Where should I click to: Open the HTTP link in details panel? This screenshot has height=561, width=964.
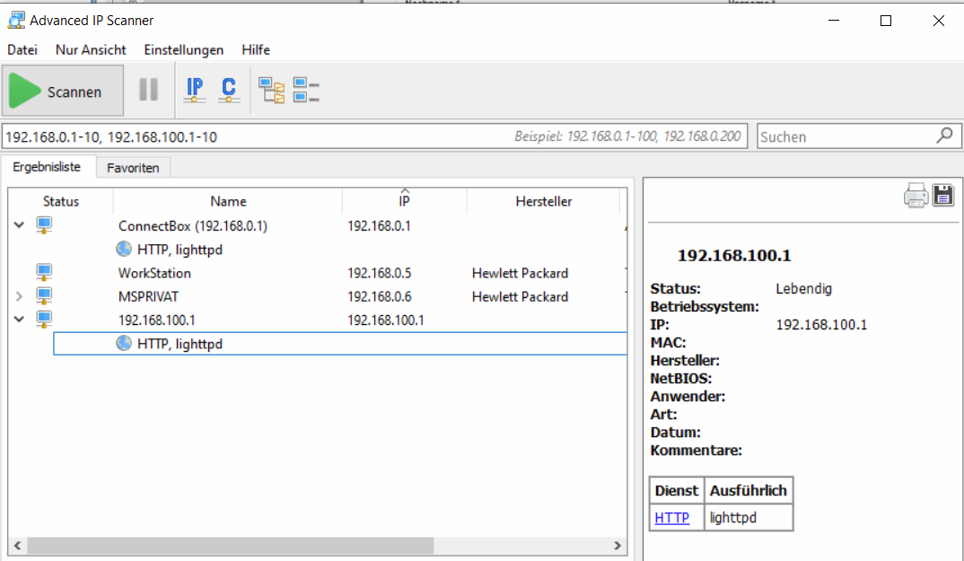tap(672, 518)
